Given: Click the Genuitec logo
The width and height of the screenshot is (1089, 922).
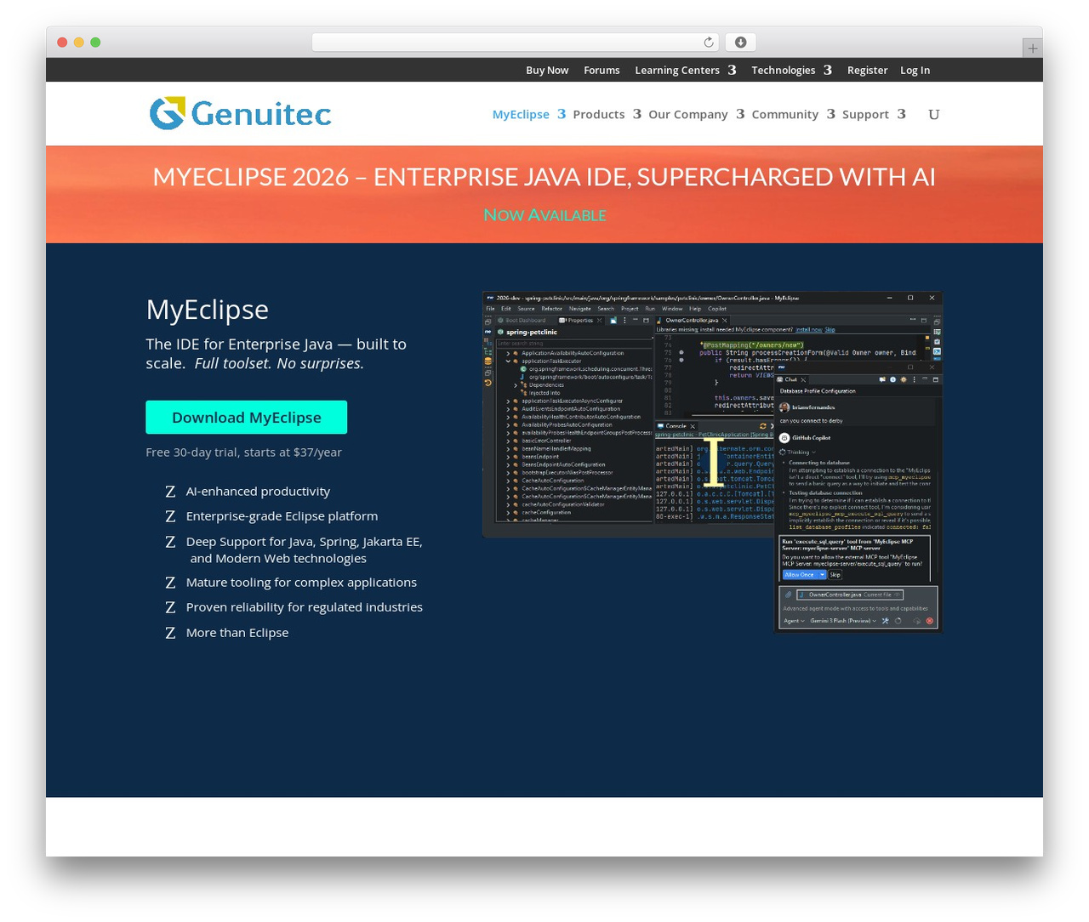Looking at the screenshot, I should coord(241,113).
